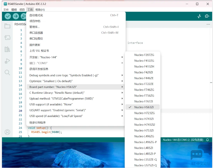213x168 pixels.
Task: Select Nucleo L496ZG-P board part
Action: click(142, 142)
